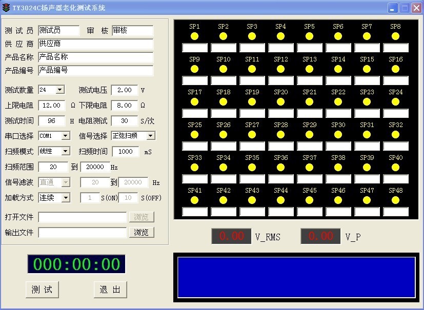Image resolution: width=424 pixels, height=310 pixels.
Task: Click the SP17 yellow indicator light
Action: [x=194, y=102]
